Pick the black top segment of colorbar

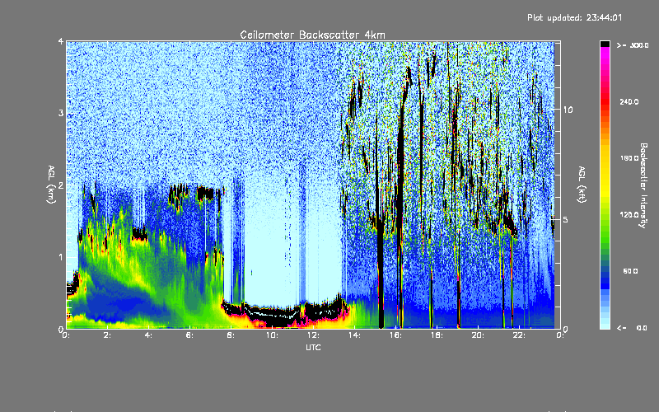pos(605,44)
